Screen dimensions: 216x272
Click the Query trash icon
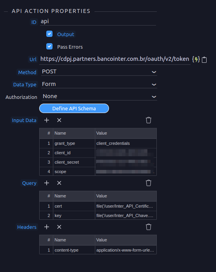click(149, 183)
